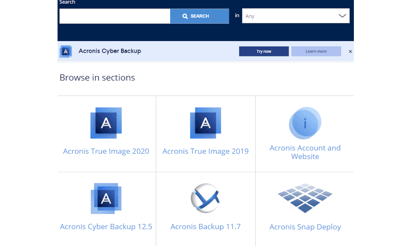Dismiss the Acronis Cyber Backup banner
Viewport: 411px width, 246px height.
point(350,51)
